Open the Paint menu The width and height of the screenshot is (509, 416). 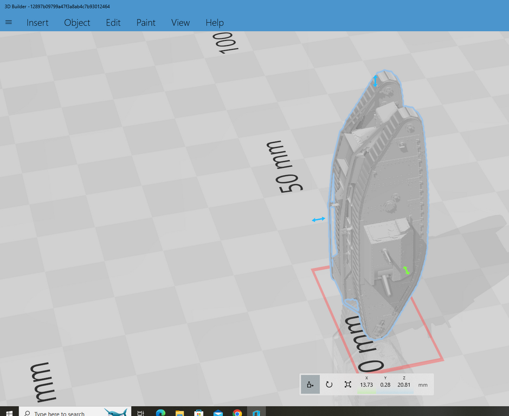[x=146, y=23]
